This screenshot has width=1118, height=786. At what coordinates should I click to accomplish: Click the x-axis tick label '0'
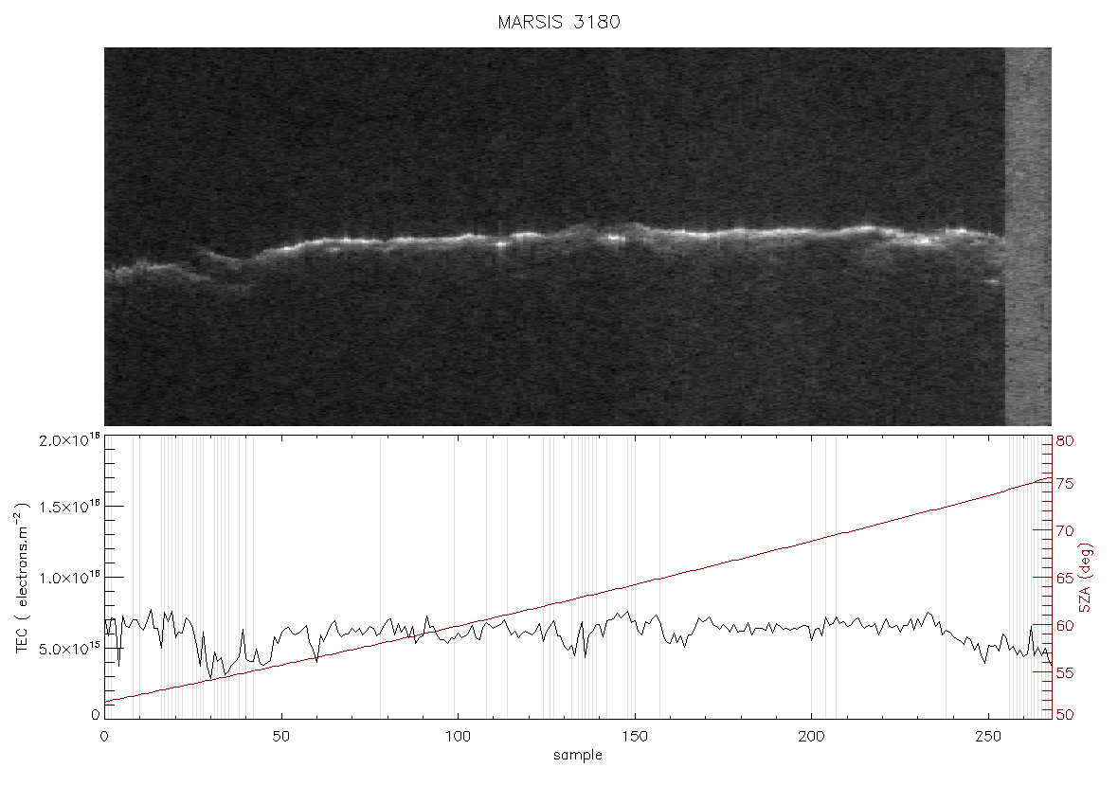105,736
